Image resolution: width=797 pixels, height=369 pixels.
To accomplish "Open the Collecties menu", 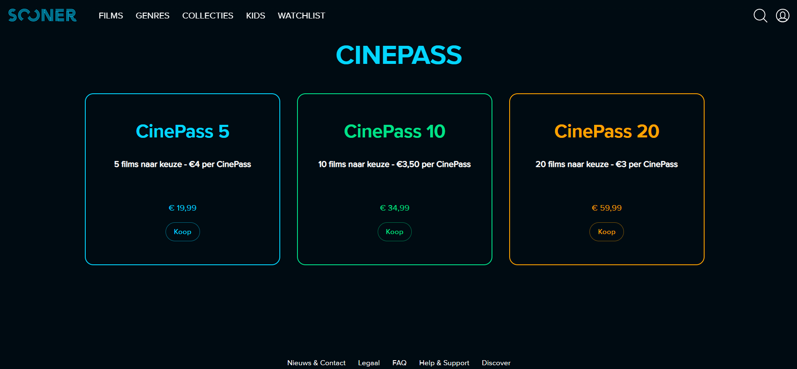I will [208, 16].
